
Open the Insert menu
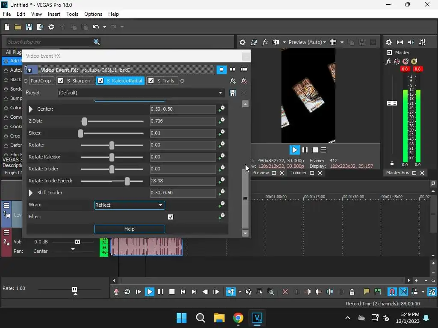[54, 14]
